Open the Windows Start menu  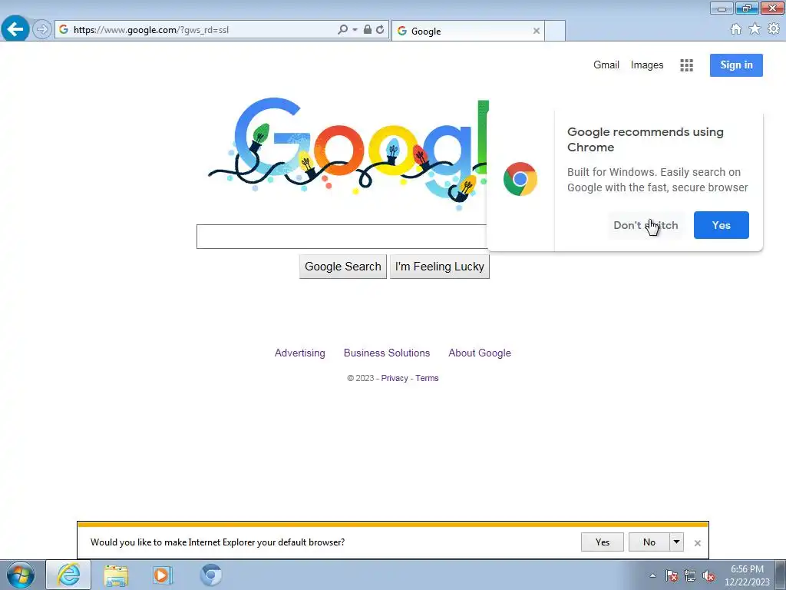(x=21, y=575)
